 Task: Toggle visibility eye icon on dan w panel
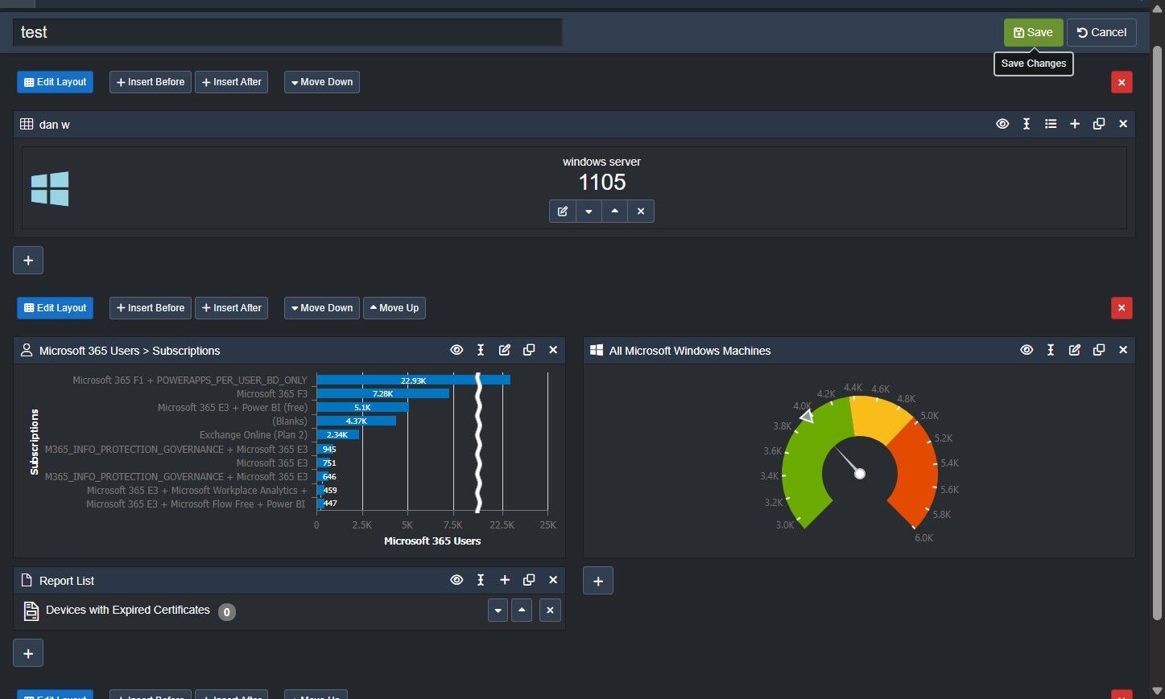pos(1002,124)
